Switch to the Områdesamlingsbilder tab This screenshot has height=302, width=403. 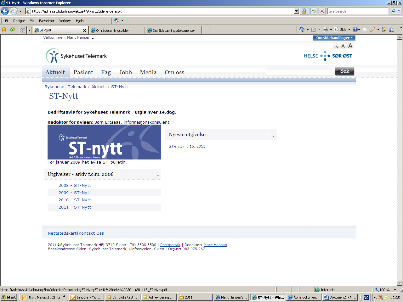(117, 30)
